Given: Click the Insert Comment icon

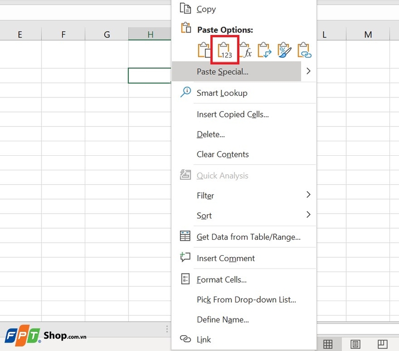Looking at the screenshot, I should pos(185,258).
